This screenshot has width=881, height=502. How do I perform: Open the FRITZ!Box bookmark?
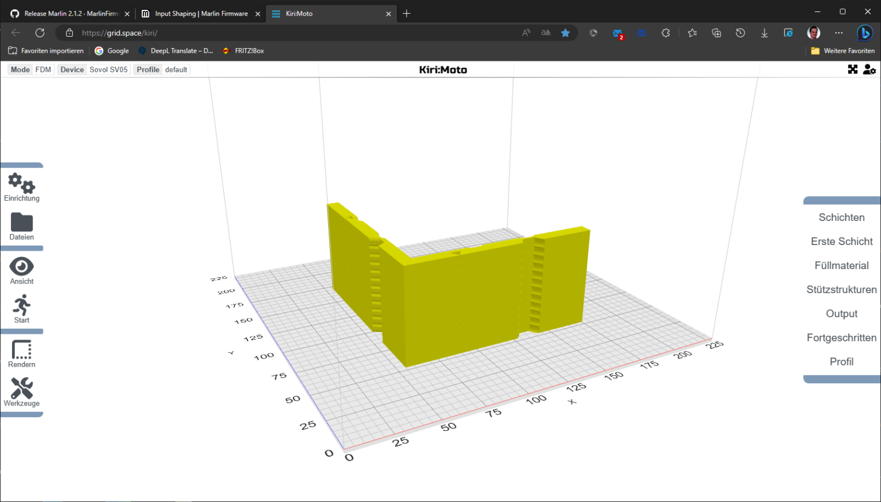pyautogui.click(x=243, y=50)
